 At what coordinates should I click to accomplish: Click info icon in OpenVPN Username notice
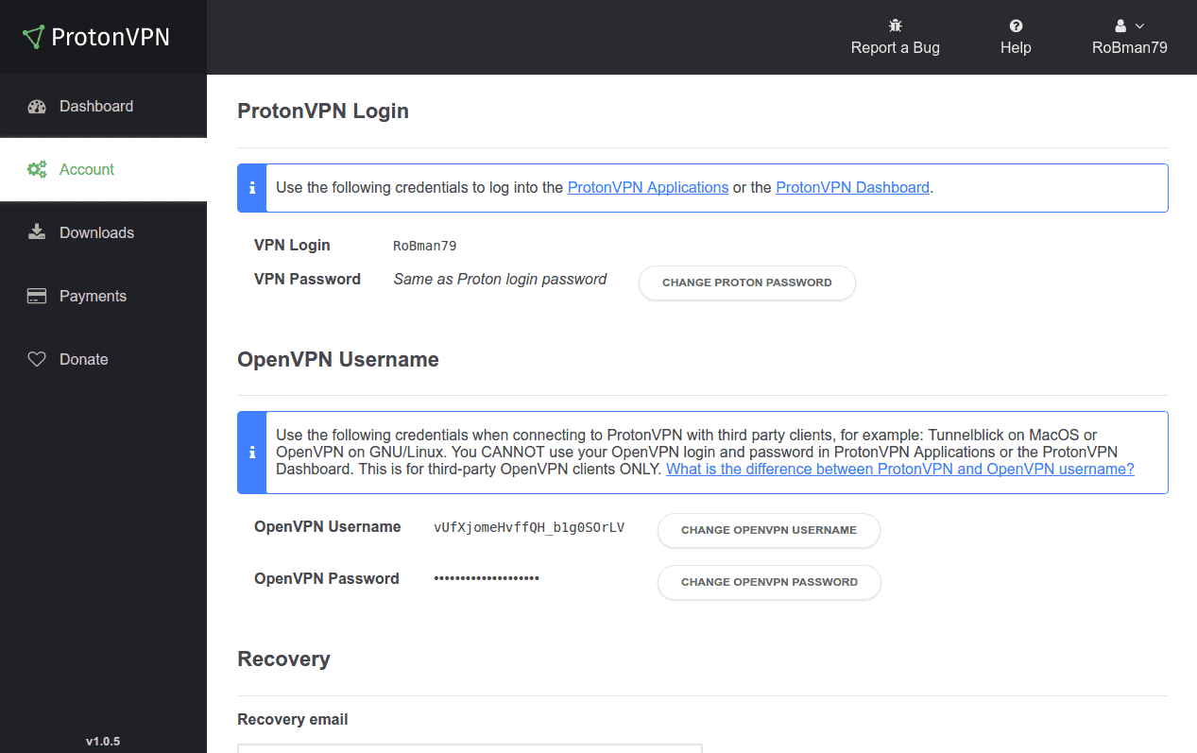tap(252, 453)
